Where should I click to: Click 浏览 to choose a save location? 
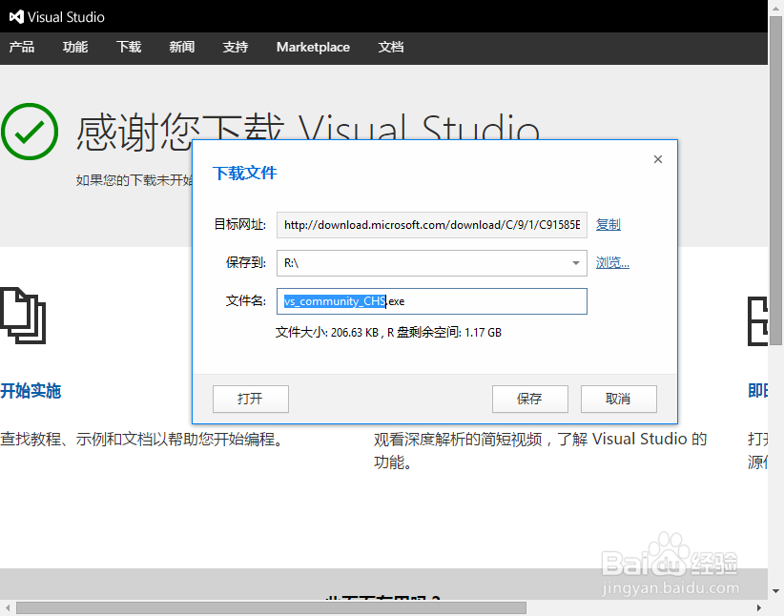coord(611,262)
